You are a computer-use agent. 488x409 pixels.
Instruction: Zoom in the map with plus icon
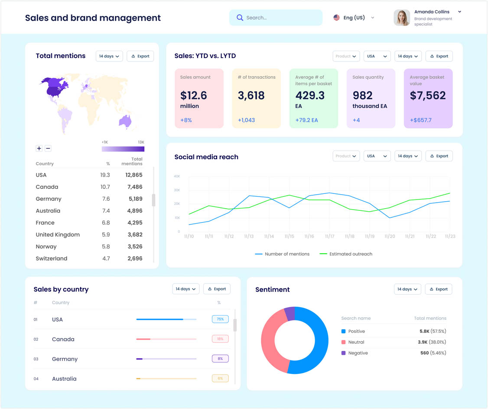[39, 148]
